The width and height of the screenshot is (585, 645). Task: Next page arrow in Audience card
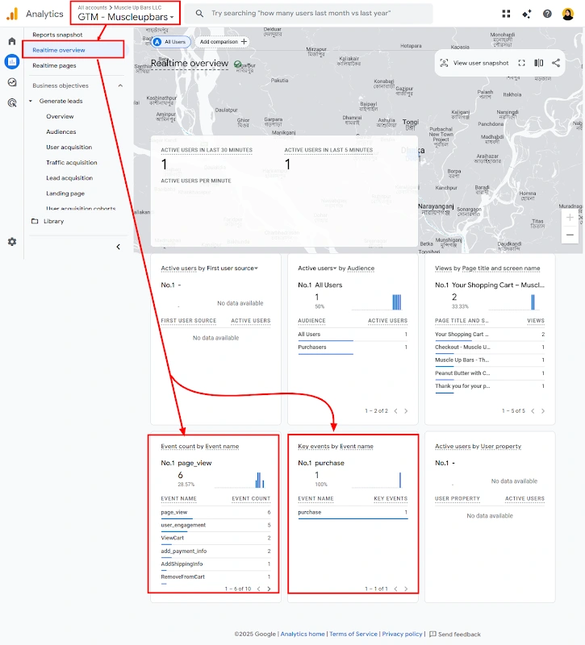tap(406, 411)
